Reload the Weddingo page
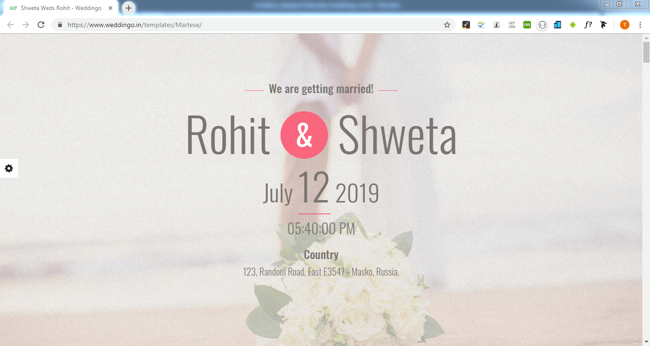Screen dimensions: 650x346 pos(41,25)
